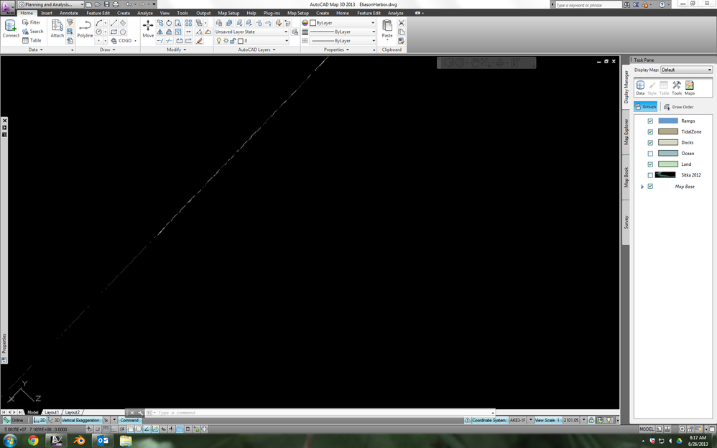Click the Windows Start button
Viewport: 717px width, 448px height.
[x=10, y=441]
